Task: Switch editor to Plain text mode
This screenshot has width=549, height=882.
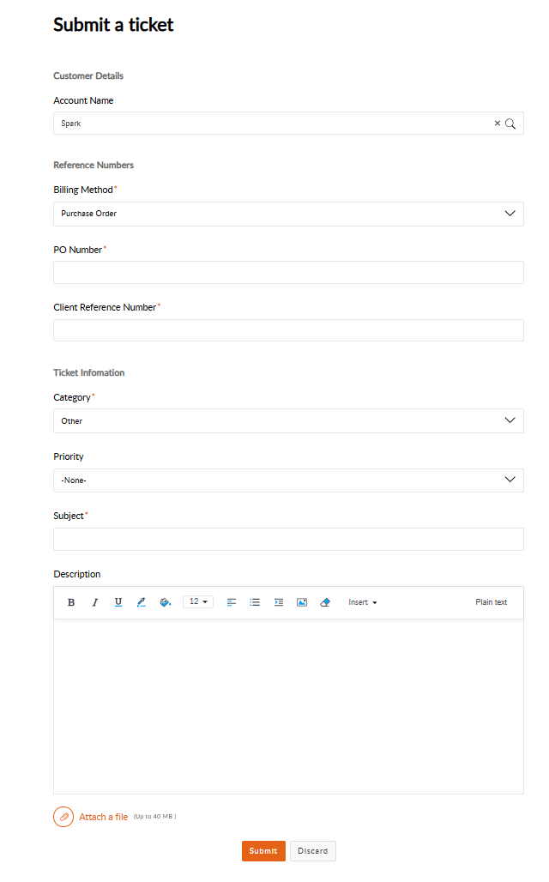Action: [x=491, y=602]
